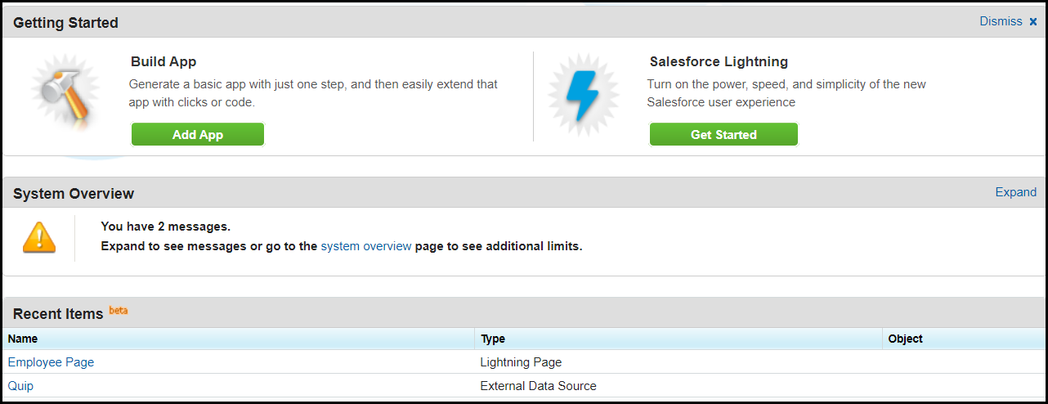The width and height of the screenshot is (1048, 404).
Task: Click Get Started for Salesforce Lightning
Action: 723,135
